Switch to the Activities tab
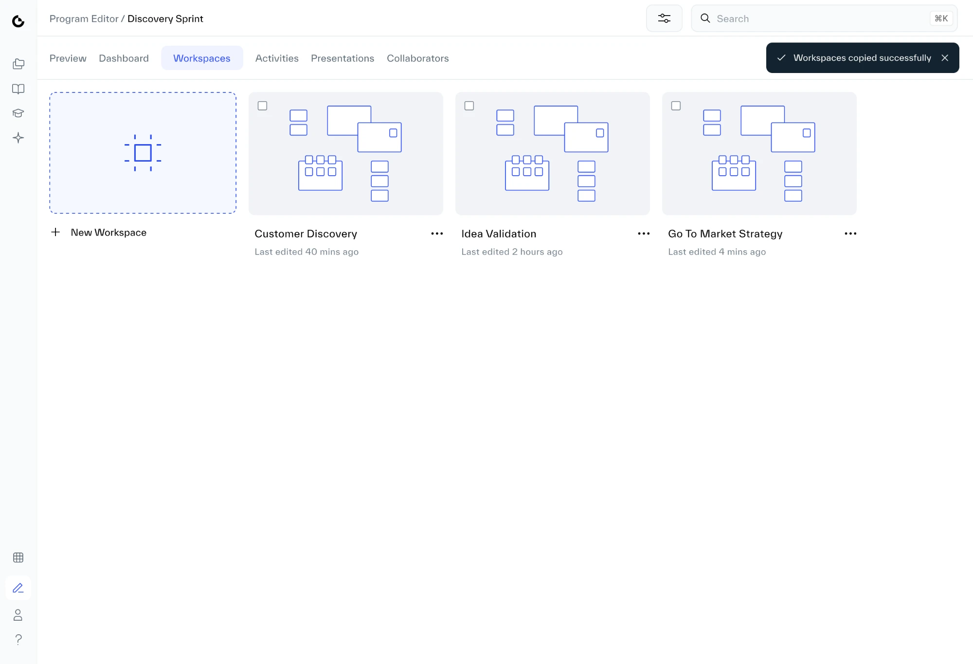The image size is (973, 664). pos(277,58)
